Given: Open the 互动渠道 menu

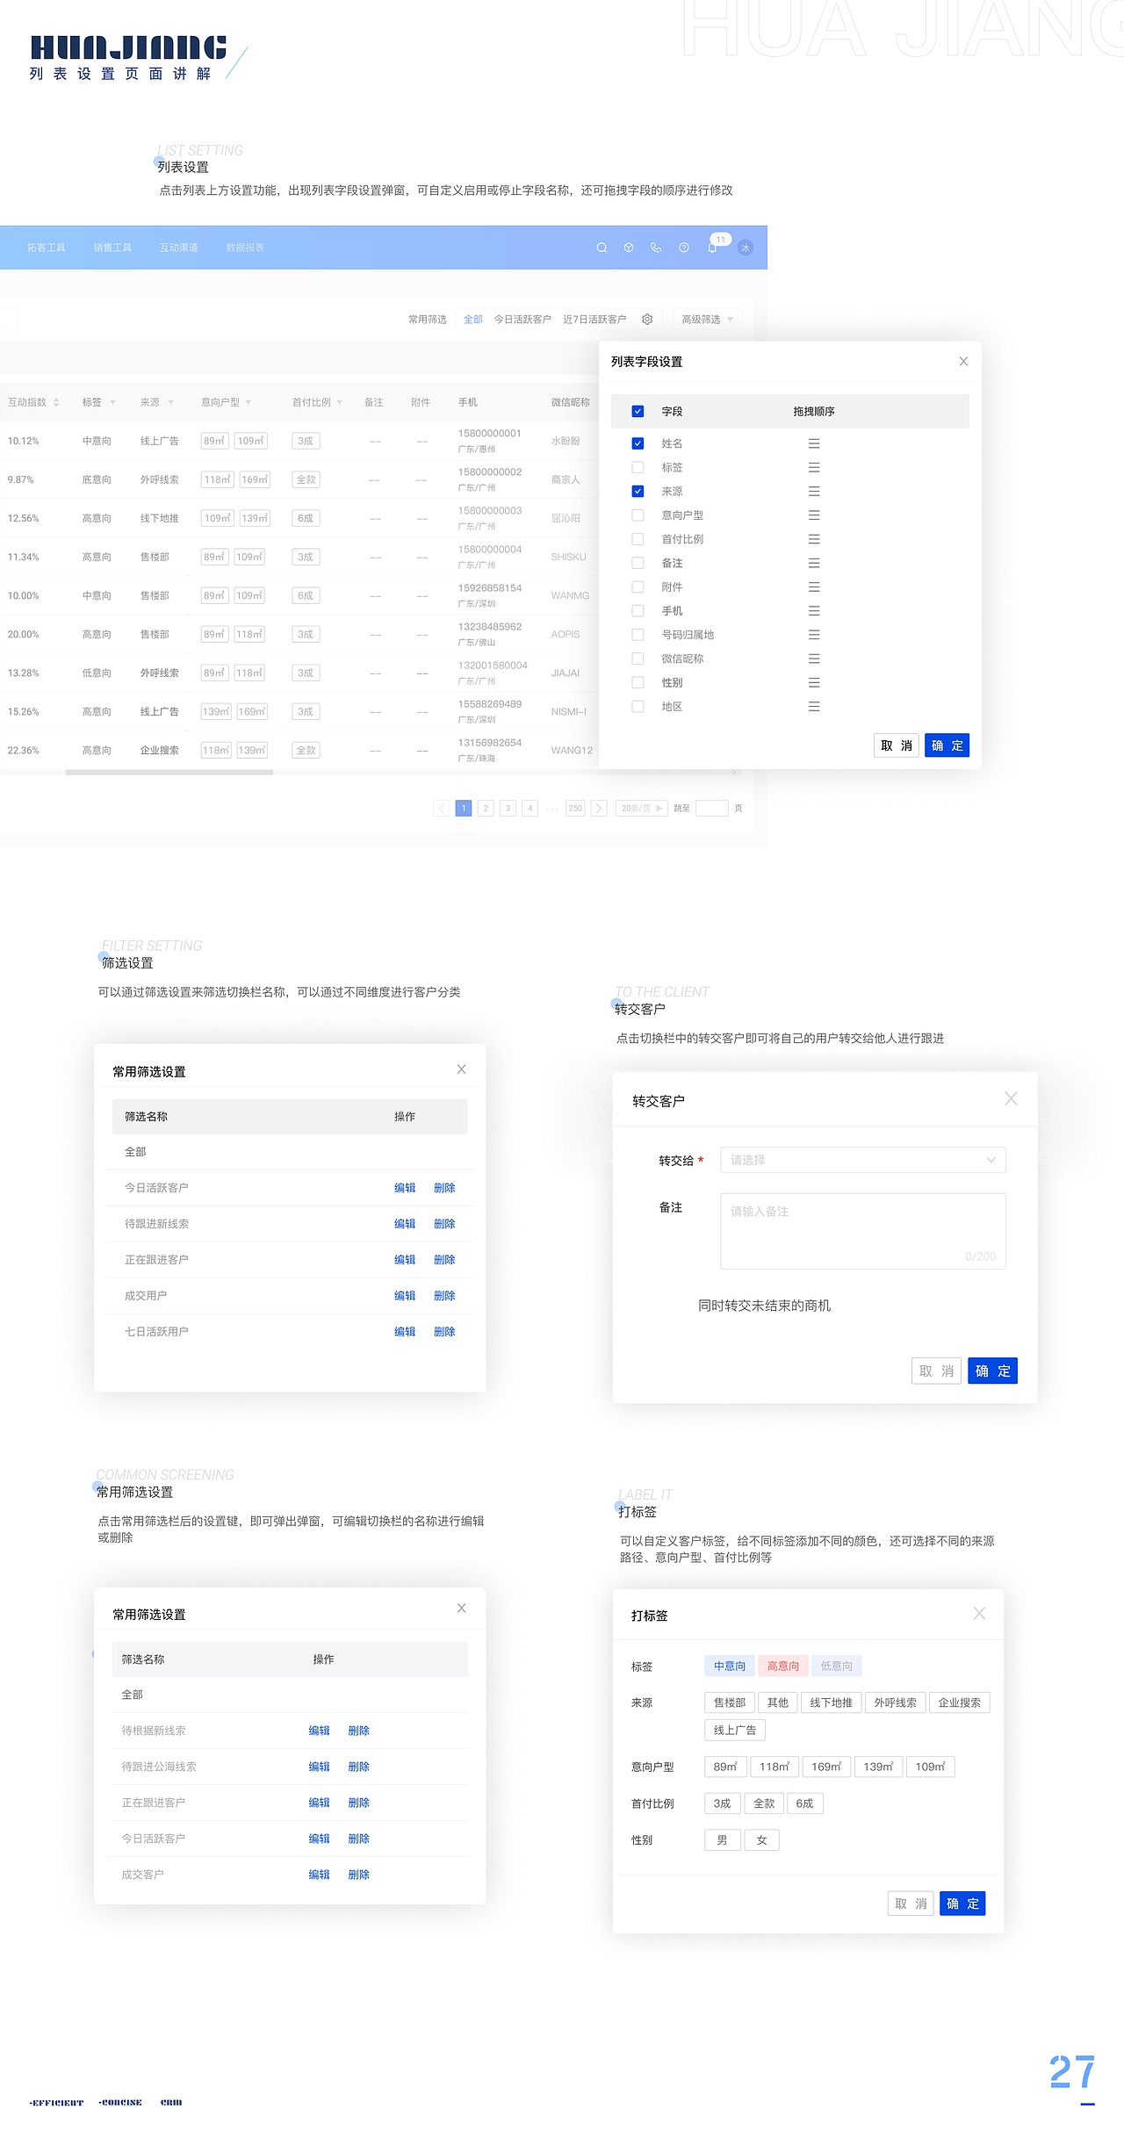Looking at the screenshot, I should (x=179, y=248).
